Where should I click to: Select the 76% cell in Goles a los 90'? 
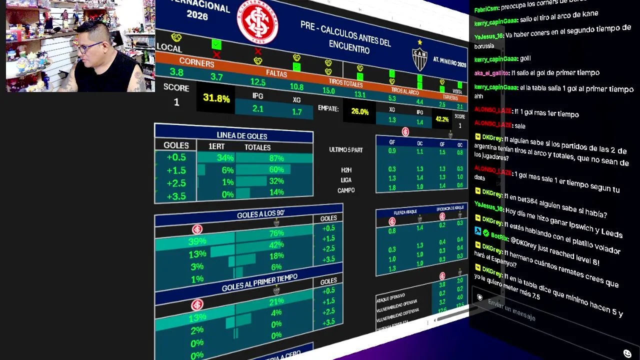tap(274, 234)
